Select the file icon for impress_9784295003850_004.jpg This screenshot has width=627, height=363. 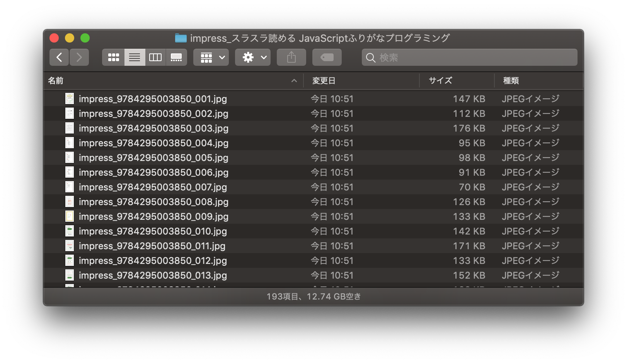click(70, 143)
